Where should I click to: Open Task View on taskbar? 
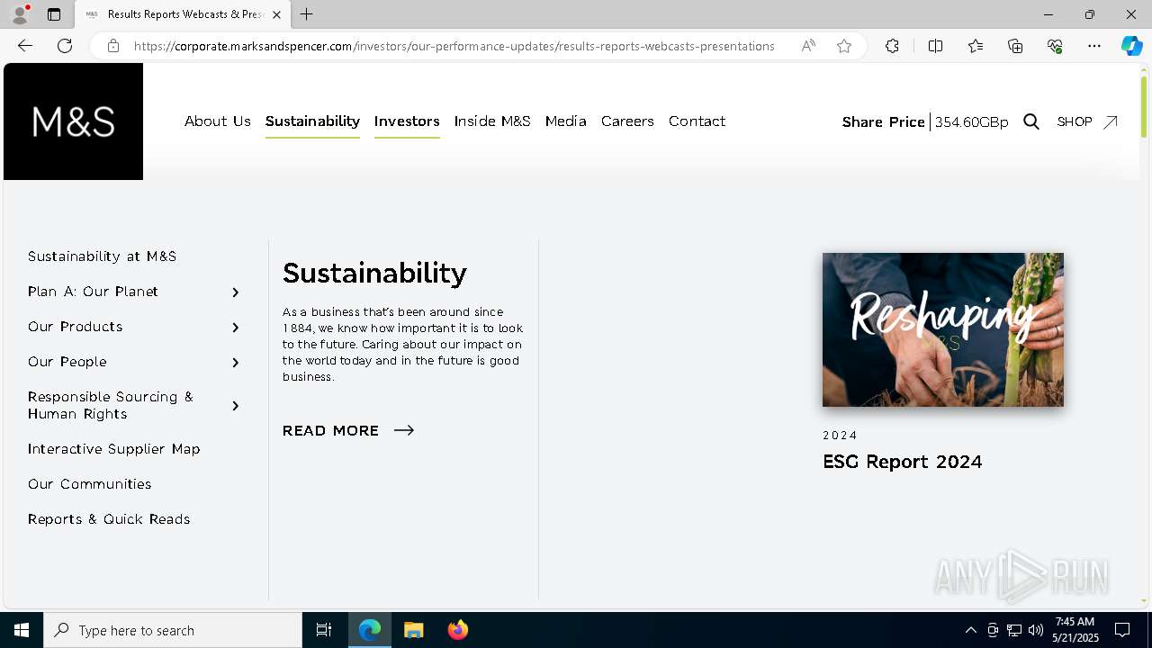tap(324, 630)
